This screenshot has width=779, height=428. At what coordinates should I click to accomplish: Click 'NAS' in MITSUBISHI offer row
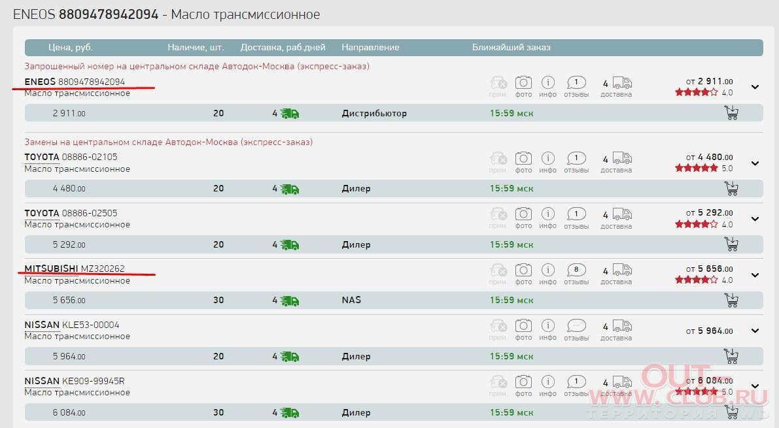(351, 300)
